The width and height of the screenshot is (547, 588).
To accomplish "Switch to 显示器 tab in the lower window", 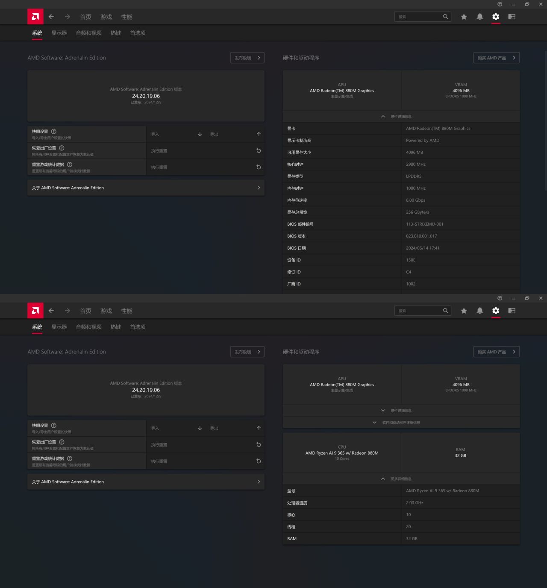I will click(59, 327).
